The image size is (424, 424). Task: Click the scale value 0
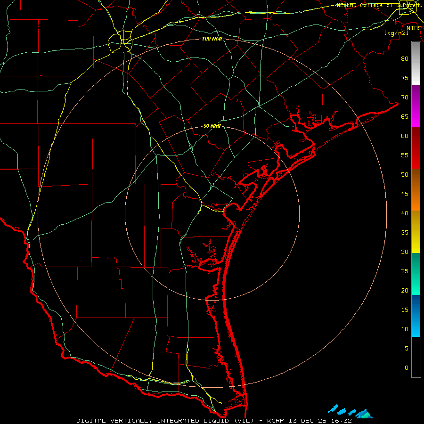coord(407,368)
